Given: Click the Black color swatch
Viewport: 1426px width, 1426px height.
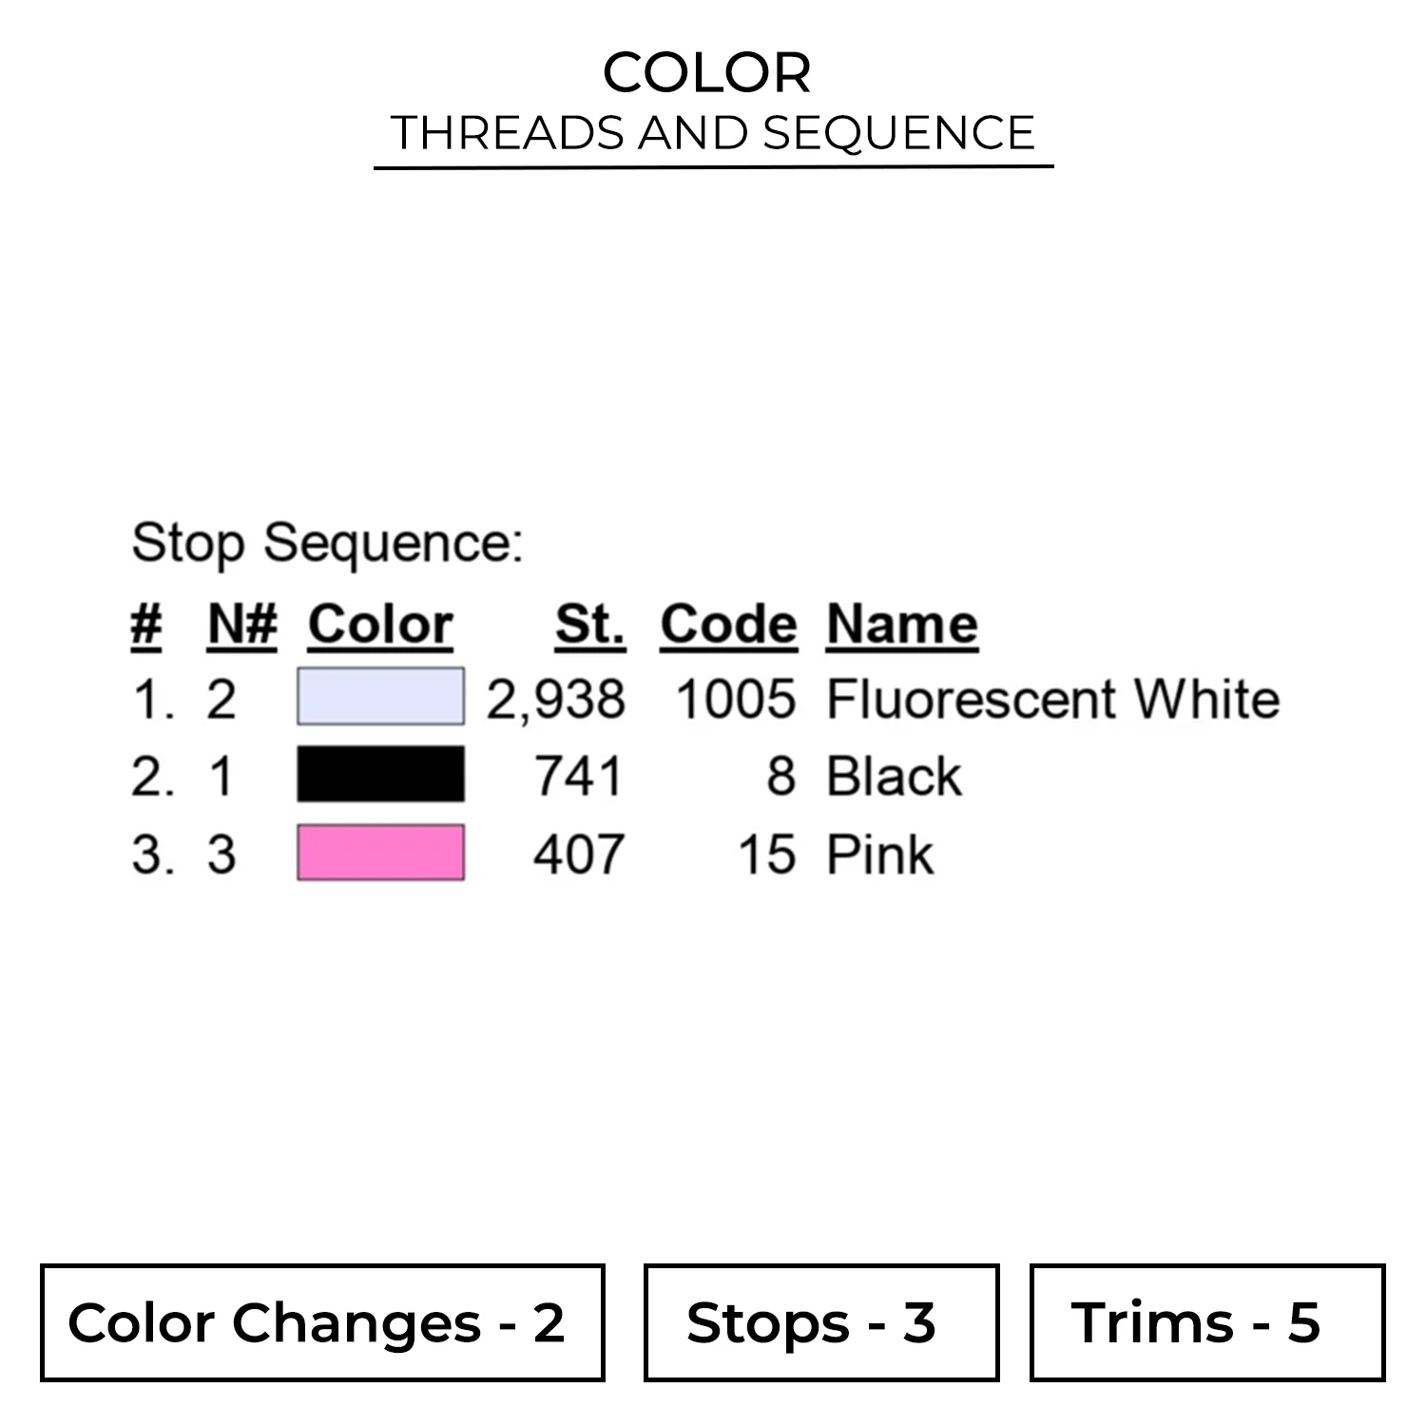Looking at the screenshot, I should [x=380, y=775].
